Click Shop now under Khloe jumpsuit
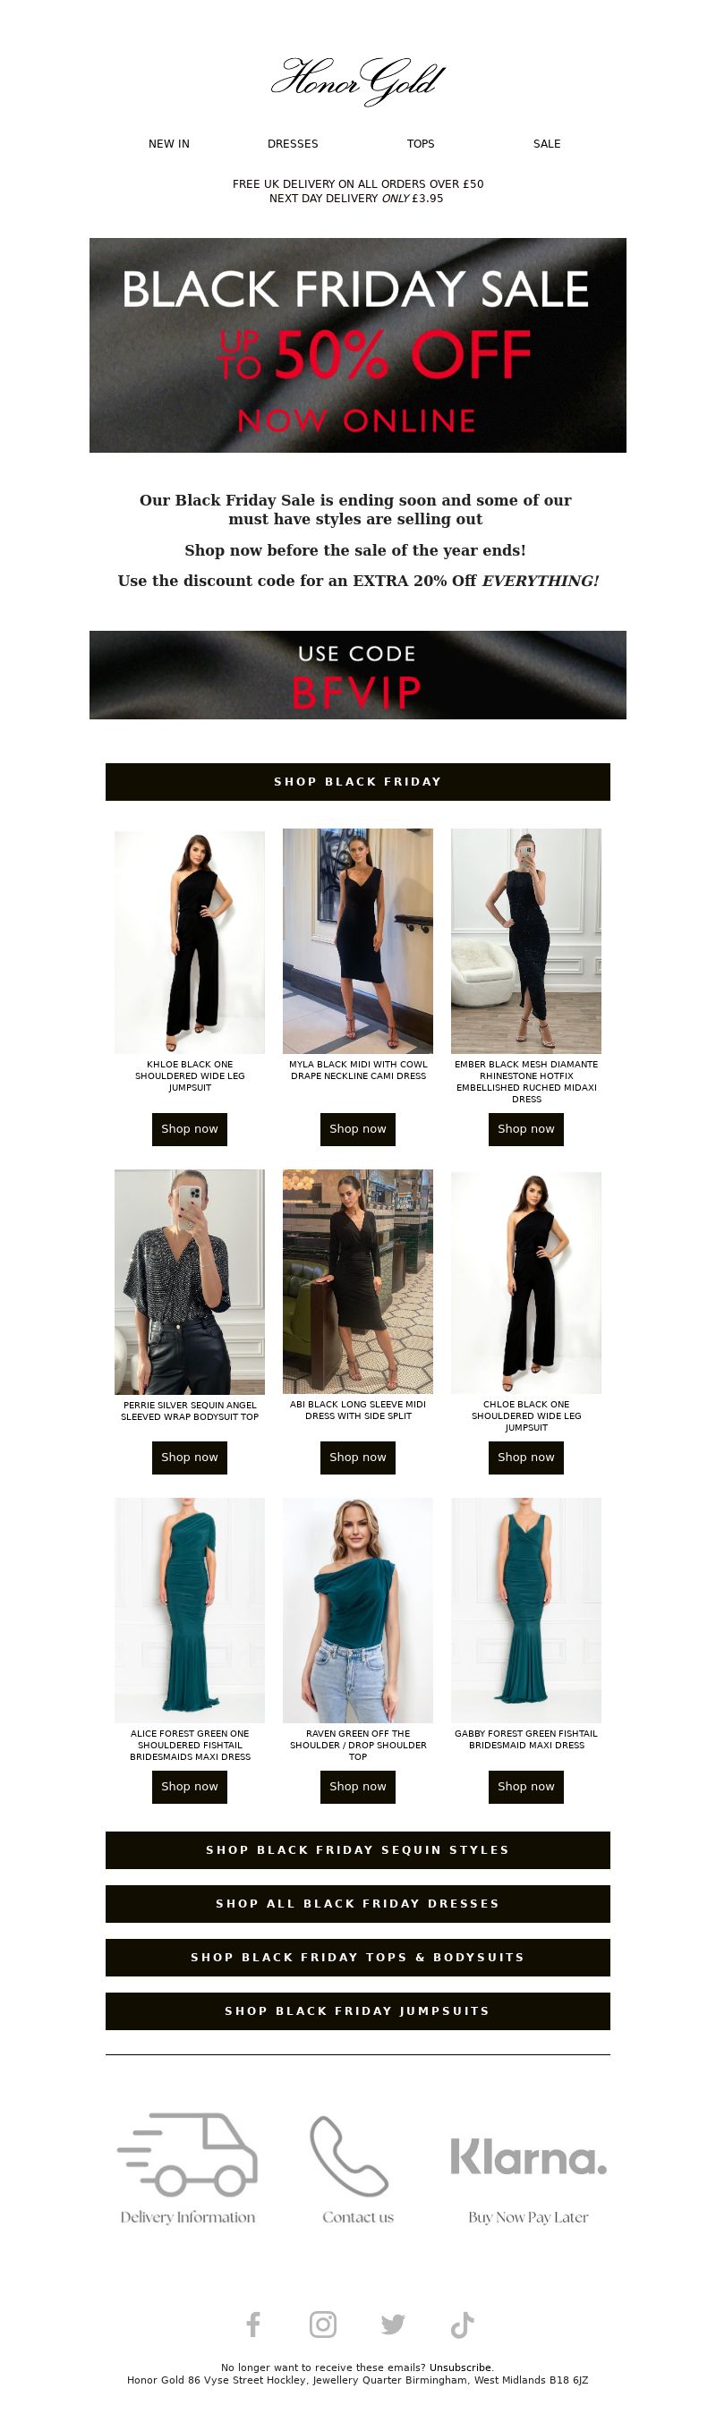 click(x=190, y=1128)
